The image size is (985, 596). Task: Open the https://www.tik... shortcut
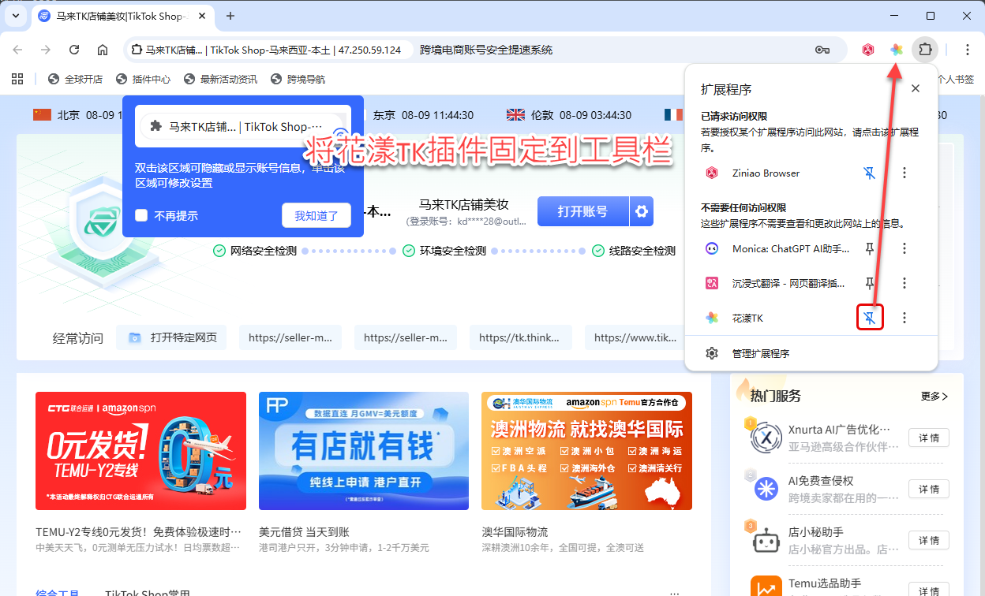point(636,337)
